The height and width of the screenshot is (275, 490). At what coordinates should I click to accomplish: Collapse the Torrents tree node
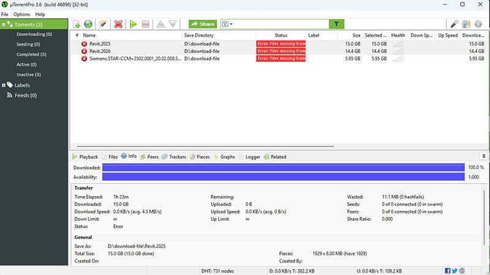[4, 24]
